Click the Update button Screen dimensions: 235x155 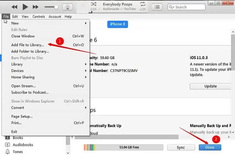(210, 86)
